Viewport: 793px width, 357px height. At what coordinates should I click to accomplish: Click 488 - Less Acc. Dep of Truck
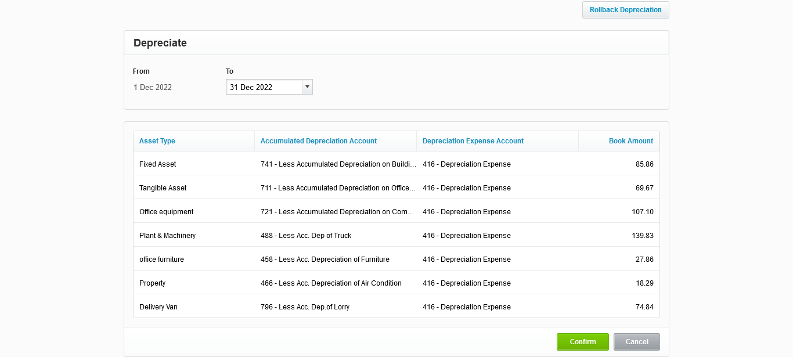306,236
